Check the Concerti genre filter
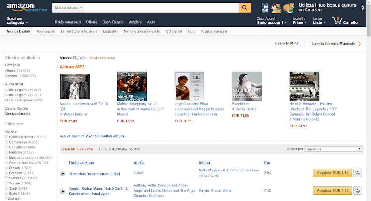 click(7, 147)
